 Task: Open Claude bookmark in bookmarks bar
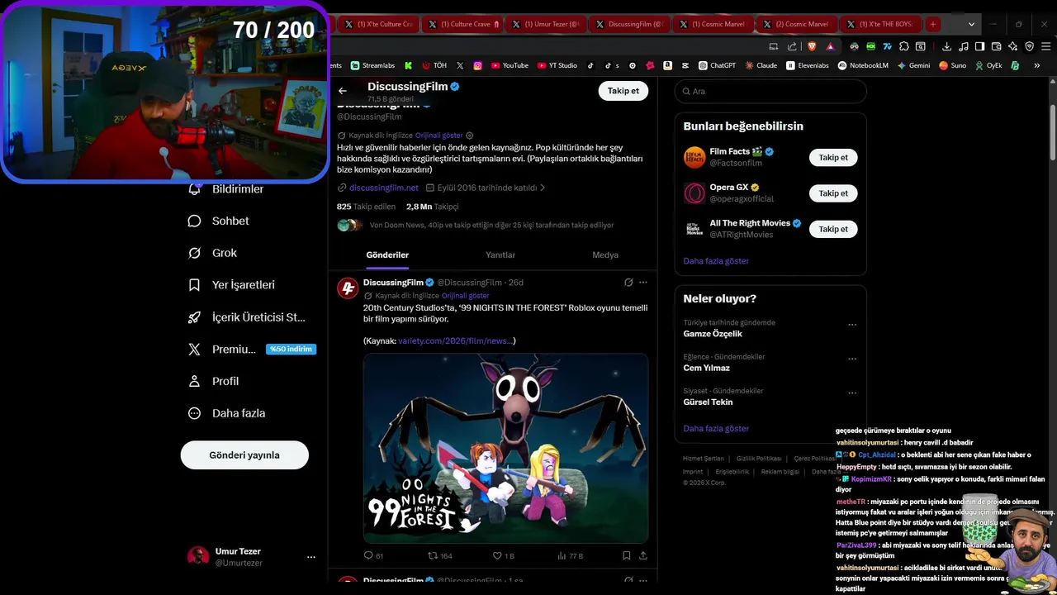point(761,65)
